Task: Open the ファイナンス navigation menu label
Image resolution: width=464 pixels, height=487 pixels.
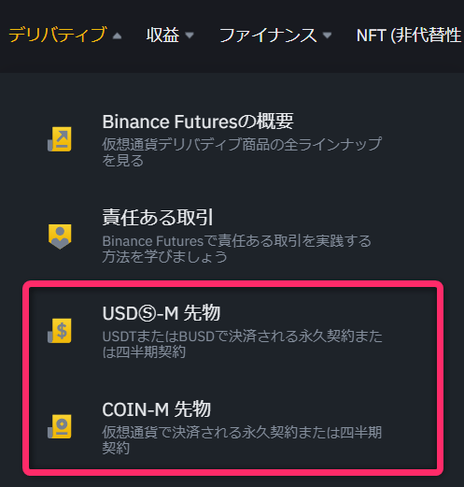Action: point(268,35)
